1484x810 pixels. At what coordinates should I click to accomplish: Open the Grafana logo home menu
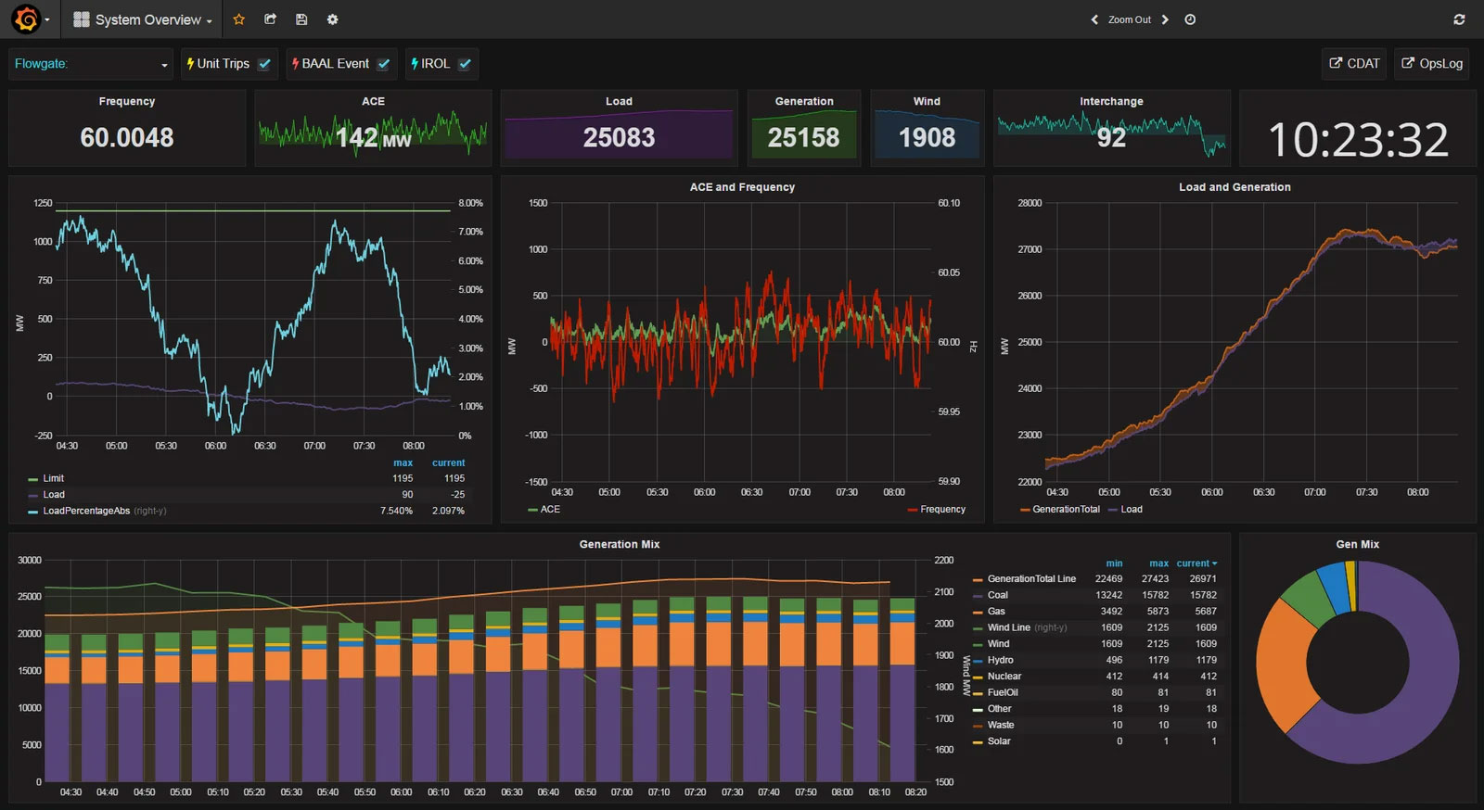click(27, 19)
